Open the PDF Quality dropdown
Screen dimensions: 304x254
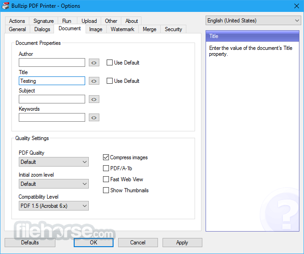pos(54,162)
